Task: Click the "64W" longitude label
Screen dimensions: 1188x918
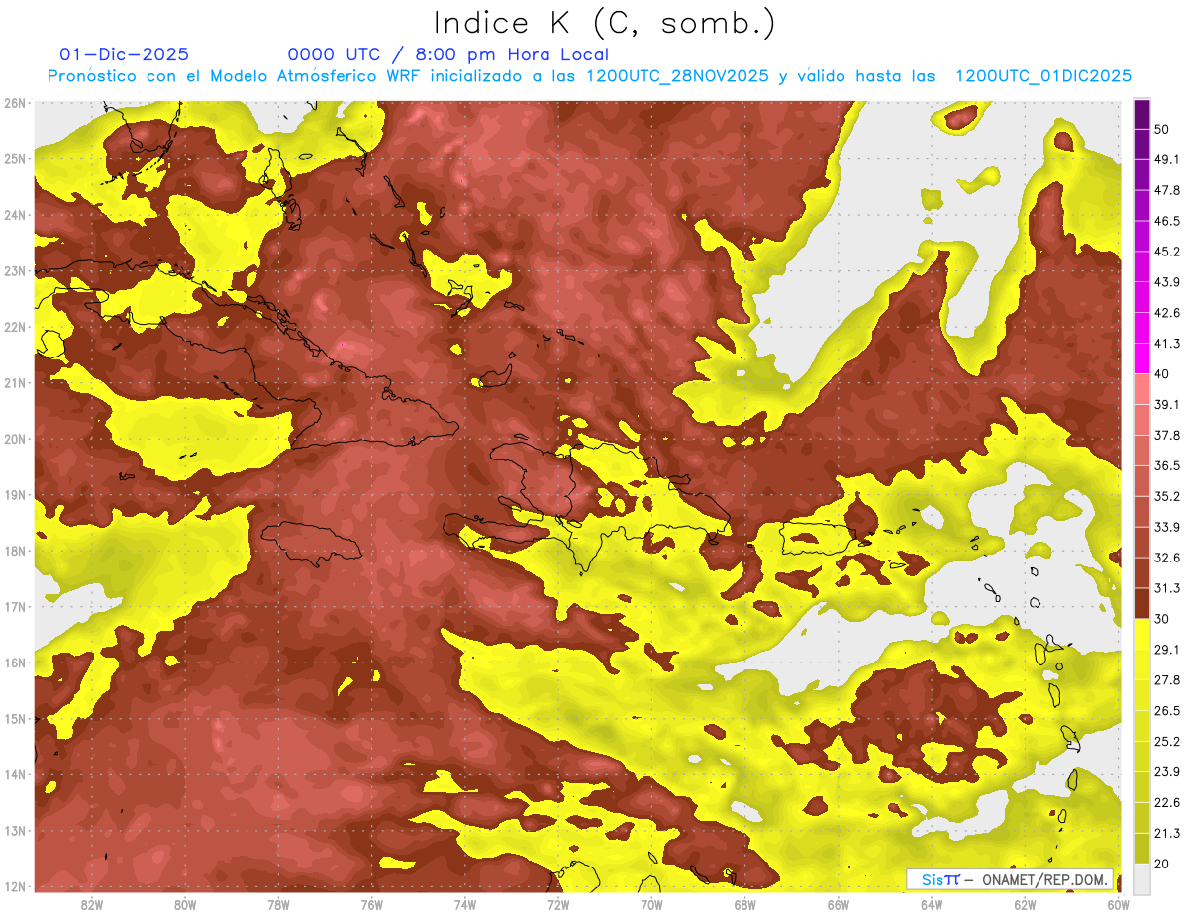Action: pos(931,904)
